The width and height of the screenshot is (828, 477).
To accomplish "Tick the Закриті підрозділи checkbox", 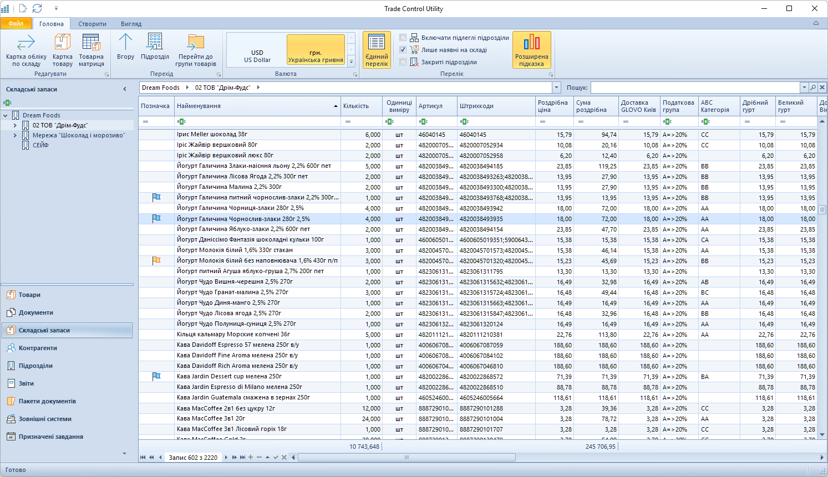I will point(403,62).
